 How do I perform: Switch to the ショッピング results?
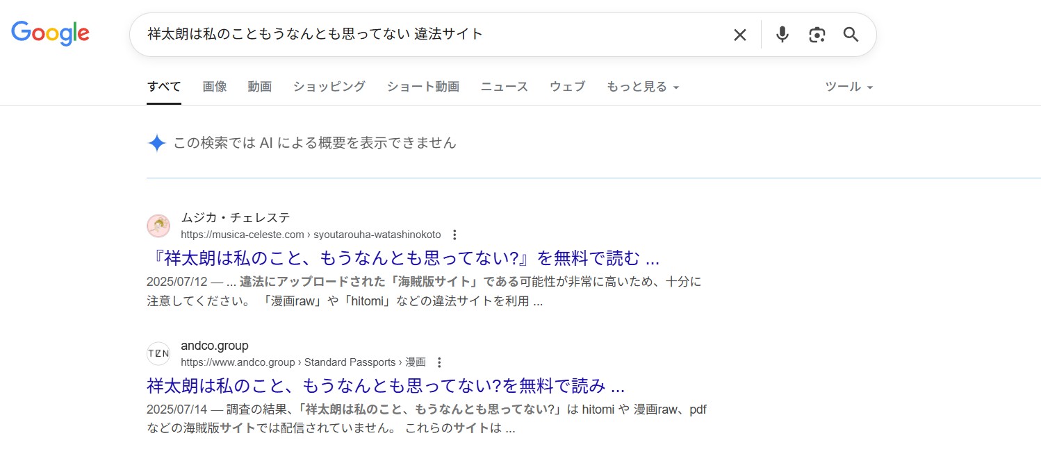pyautogui.click(x=328, y=86)
